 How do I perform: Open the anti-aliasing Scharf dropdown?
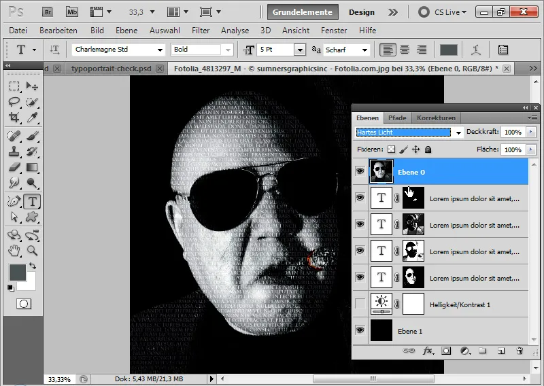pyautogui.click(x=364, y=50)
